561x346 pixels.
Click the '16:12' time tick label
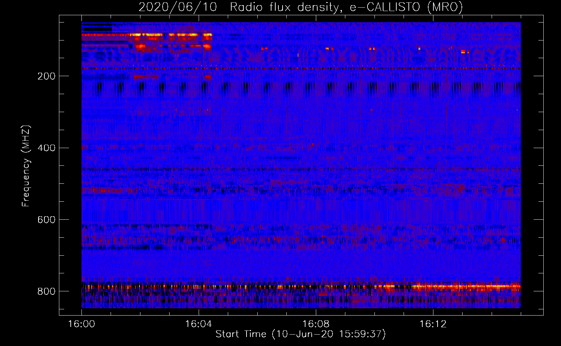(433, 324)
